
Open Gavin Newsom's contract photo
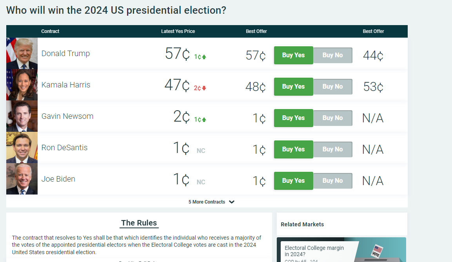22,116
